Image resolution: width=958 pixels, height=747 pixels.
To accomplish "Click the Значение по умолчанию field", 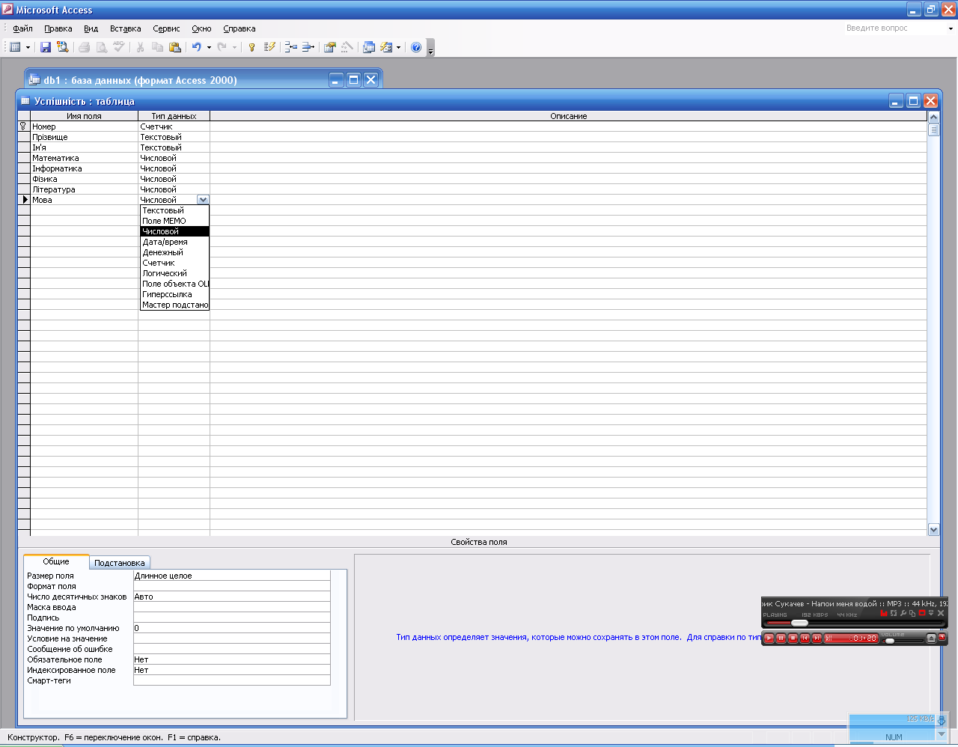I will [x=231, y=628].
